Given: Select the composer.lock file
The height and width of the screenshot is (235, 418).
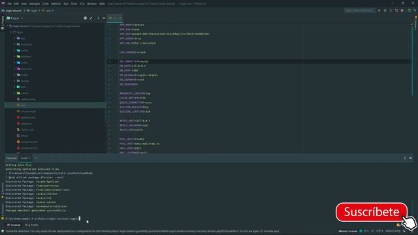Looking at the screenshot, I should click(x=29, y=148).
